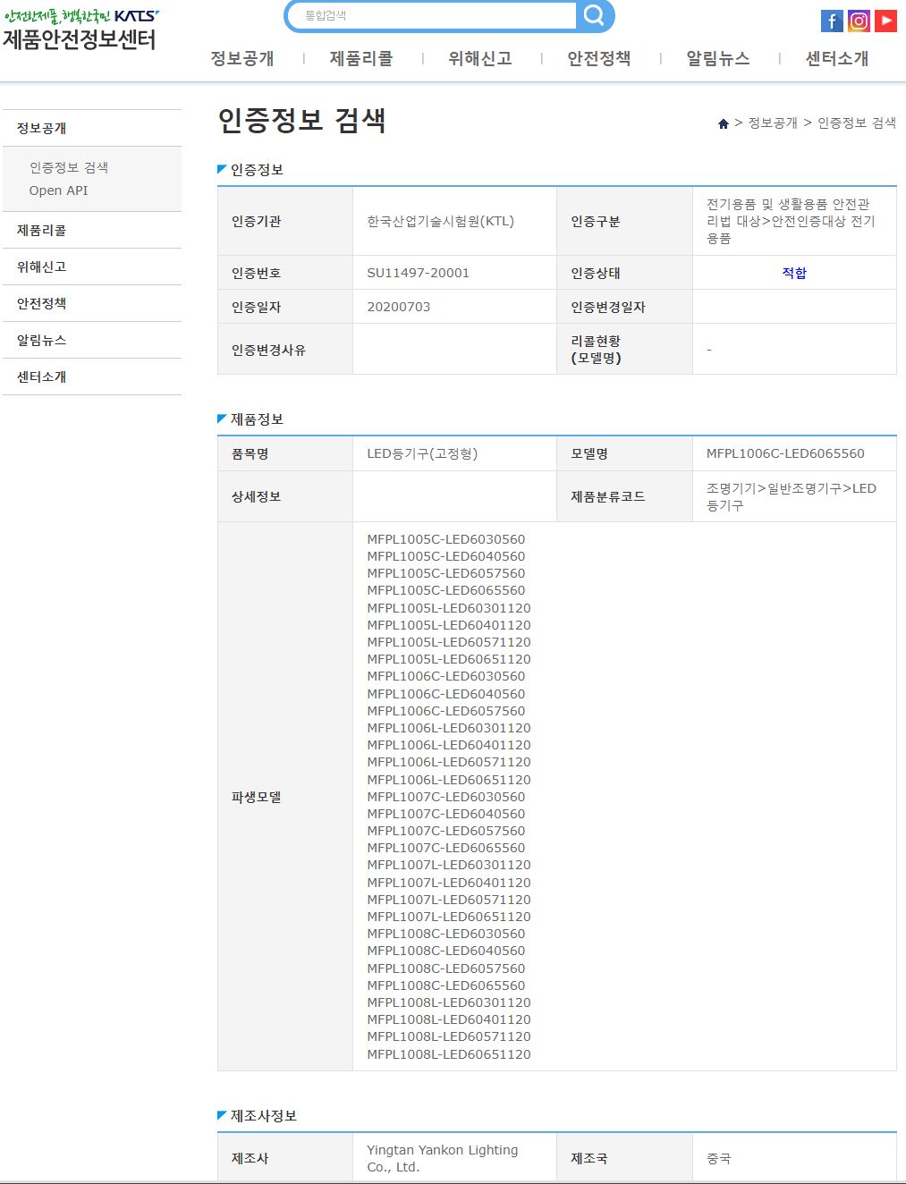Select 정보공개 in left sidebar
Screen dimensions: 906x1184
click(92, 128)
